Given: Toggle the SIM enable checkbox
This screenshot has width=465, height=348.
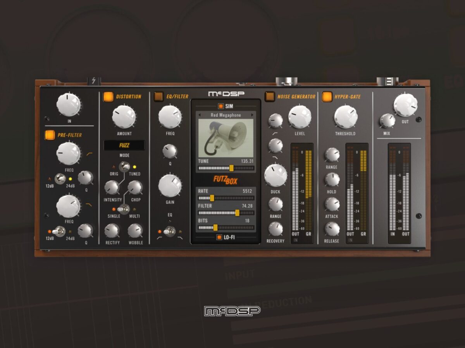Looking at the screenshot, I should point(220,106).
